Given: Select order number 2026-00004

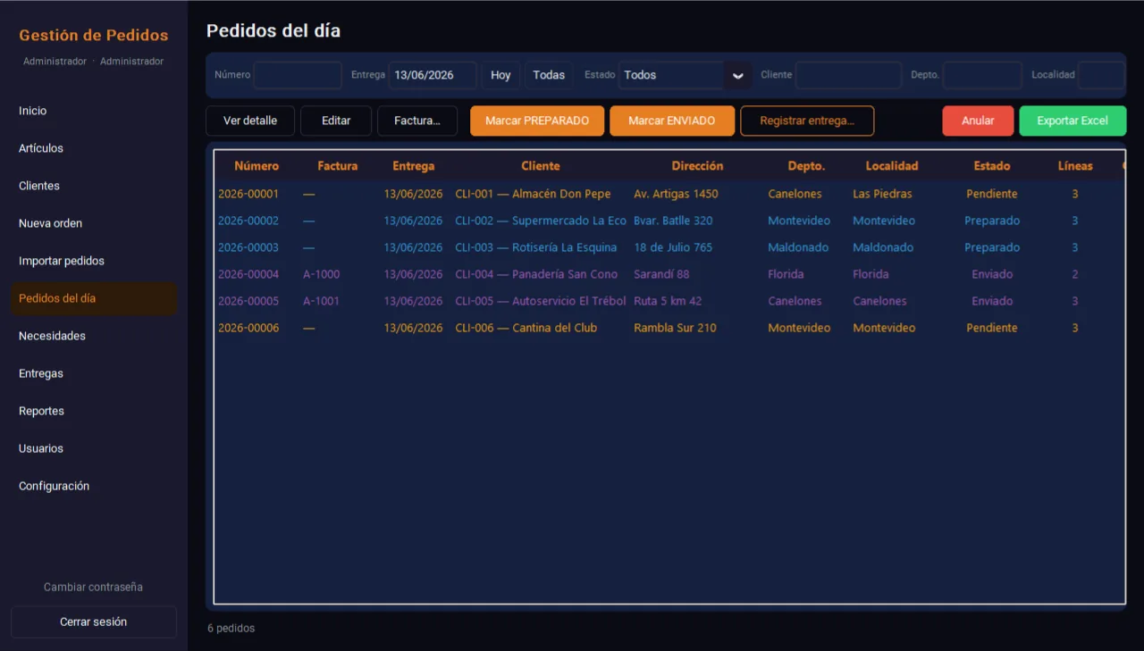Looking at the screenshot, I should click(248, 274).
